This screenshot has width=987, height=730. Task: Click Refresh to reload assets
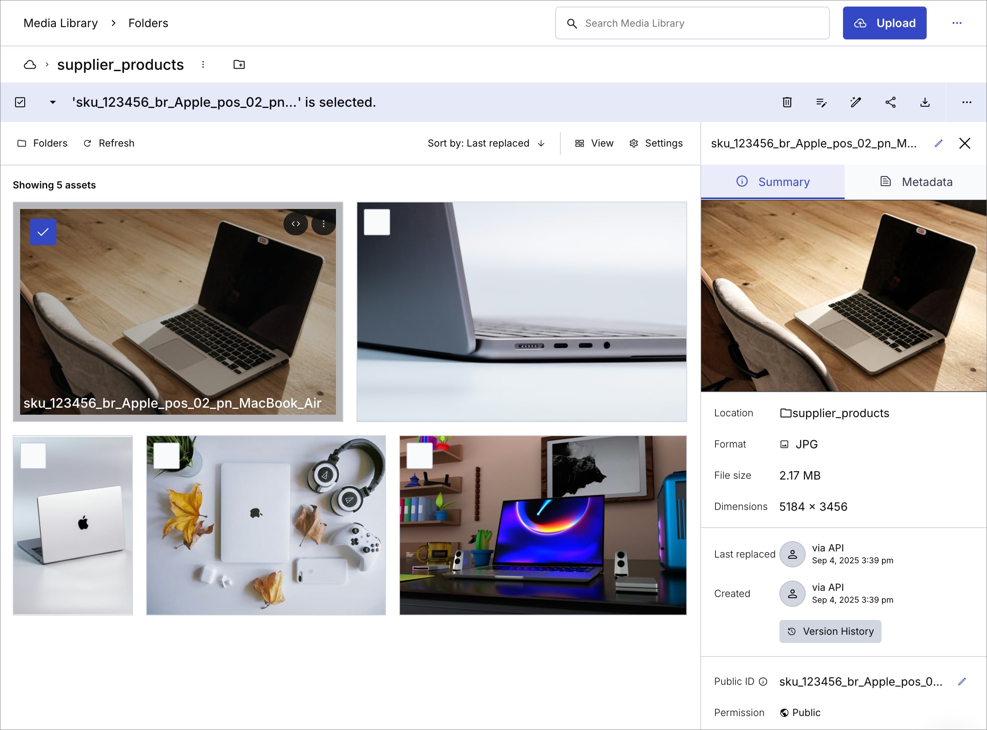[x=109, y=143]
